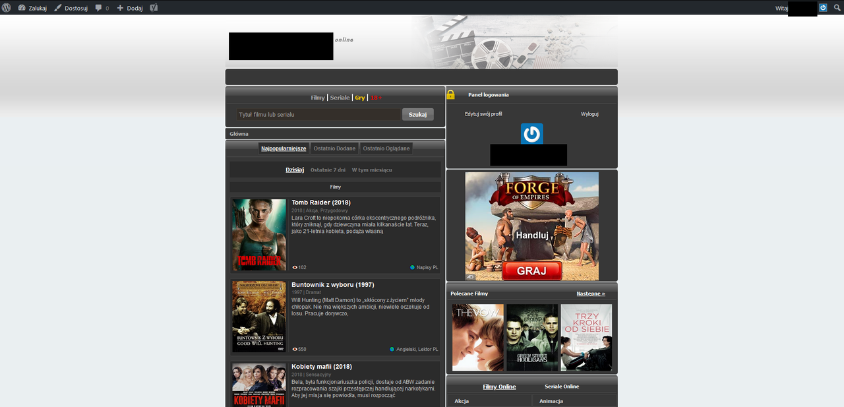Open Tomb Raider (2018) title link

click(321, 203)
